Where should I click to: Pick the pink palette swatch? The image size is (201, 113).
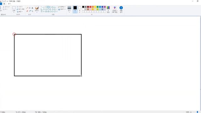click(90, 9)
